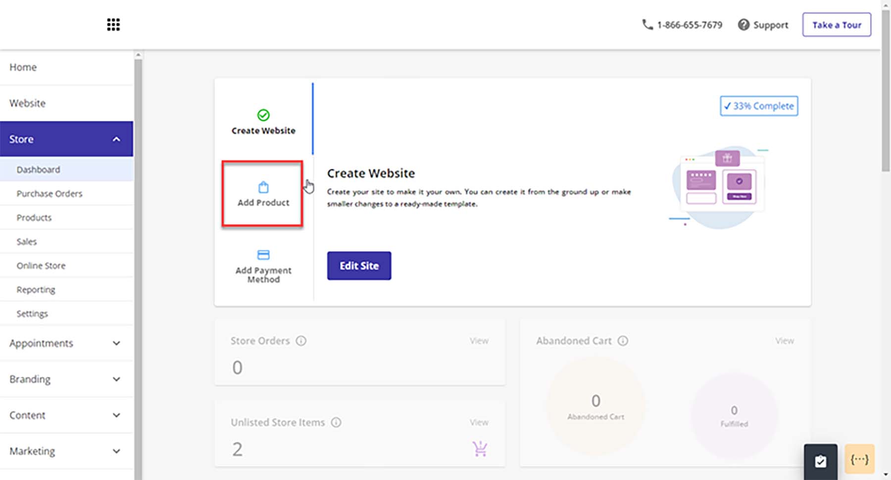Open the chat widget icon
Image resolution: width=891 pixels, height=480 pixels.
click(860, 459)
